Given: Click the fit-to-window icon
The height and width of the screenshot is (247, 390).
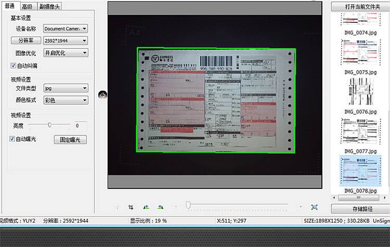Looking at the screenshot, I should tap(315, 207).
